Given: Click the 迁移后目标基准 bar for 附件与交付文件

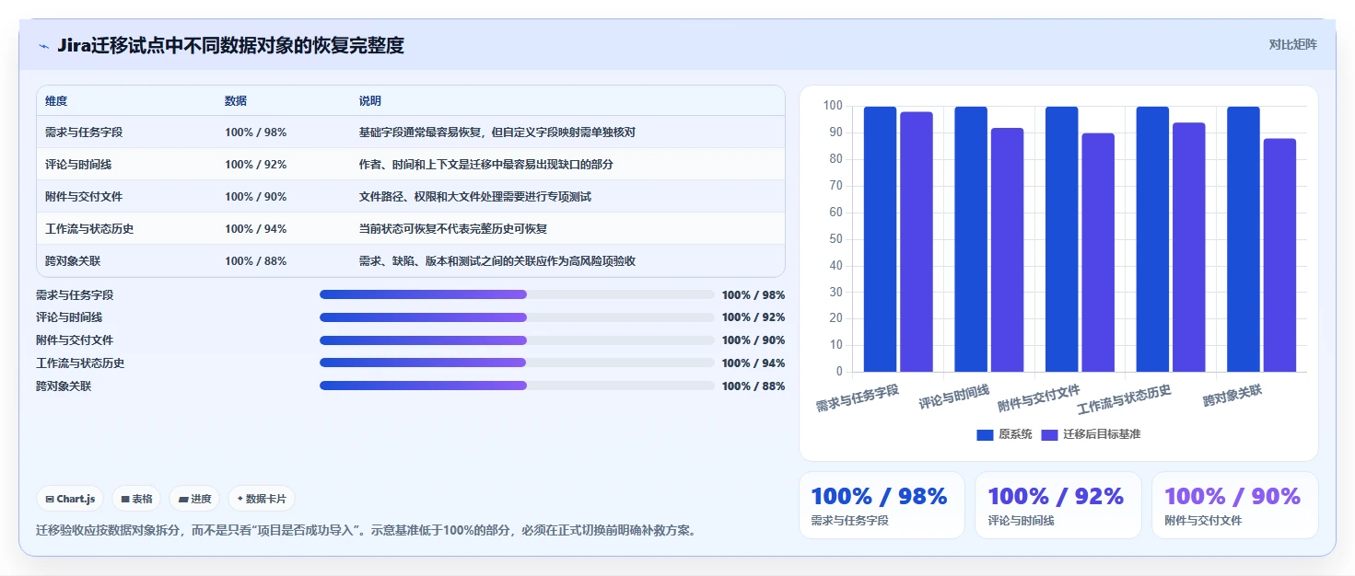Looking at the screenshot, I should coord(1098,253).
